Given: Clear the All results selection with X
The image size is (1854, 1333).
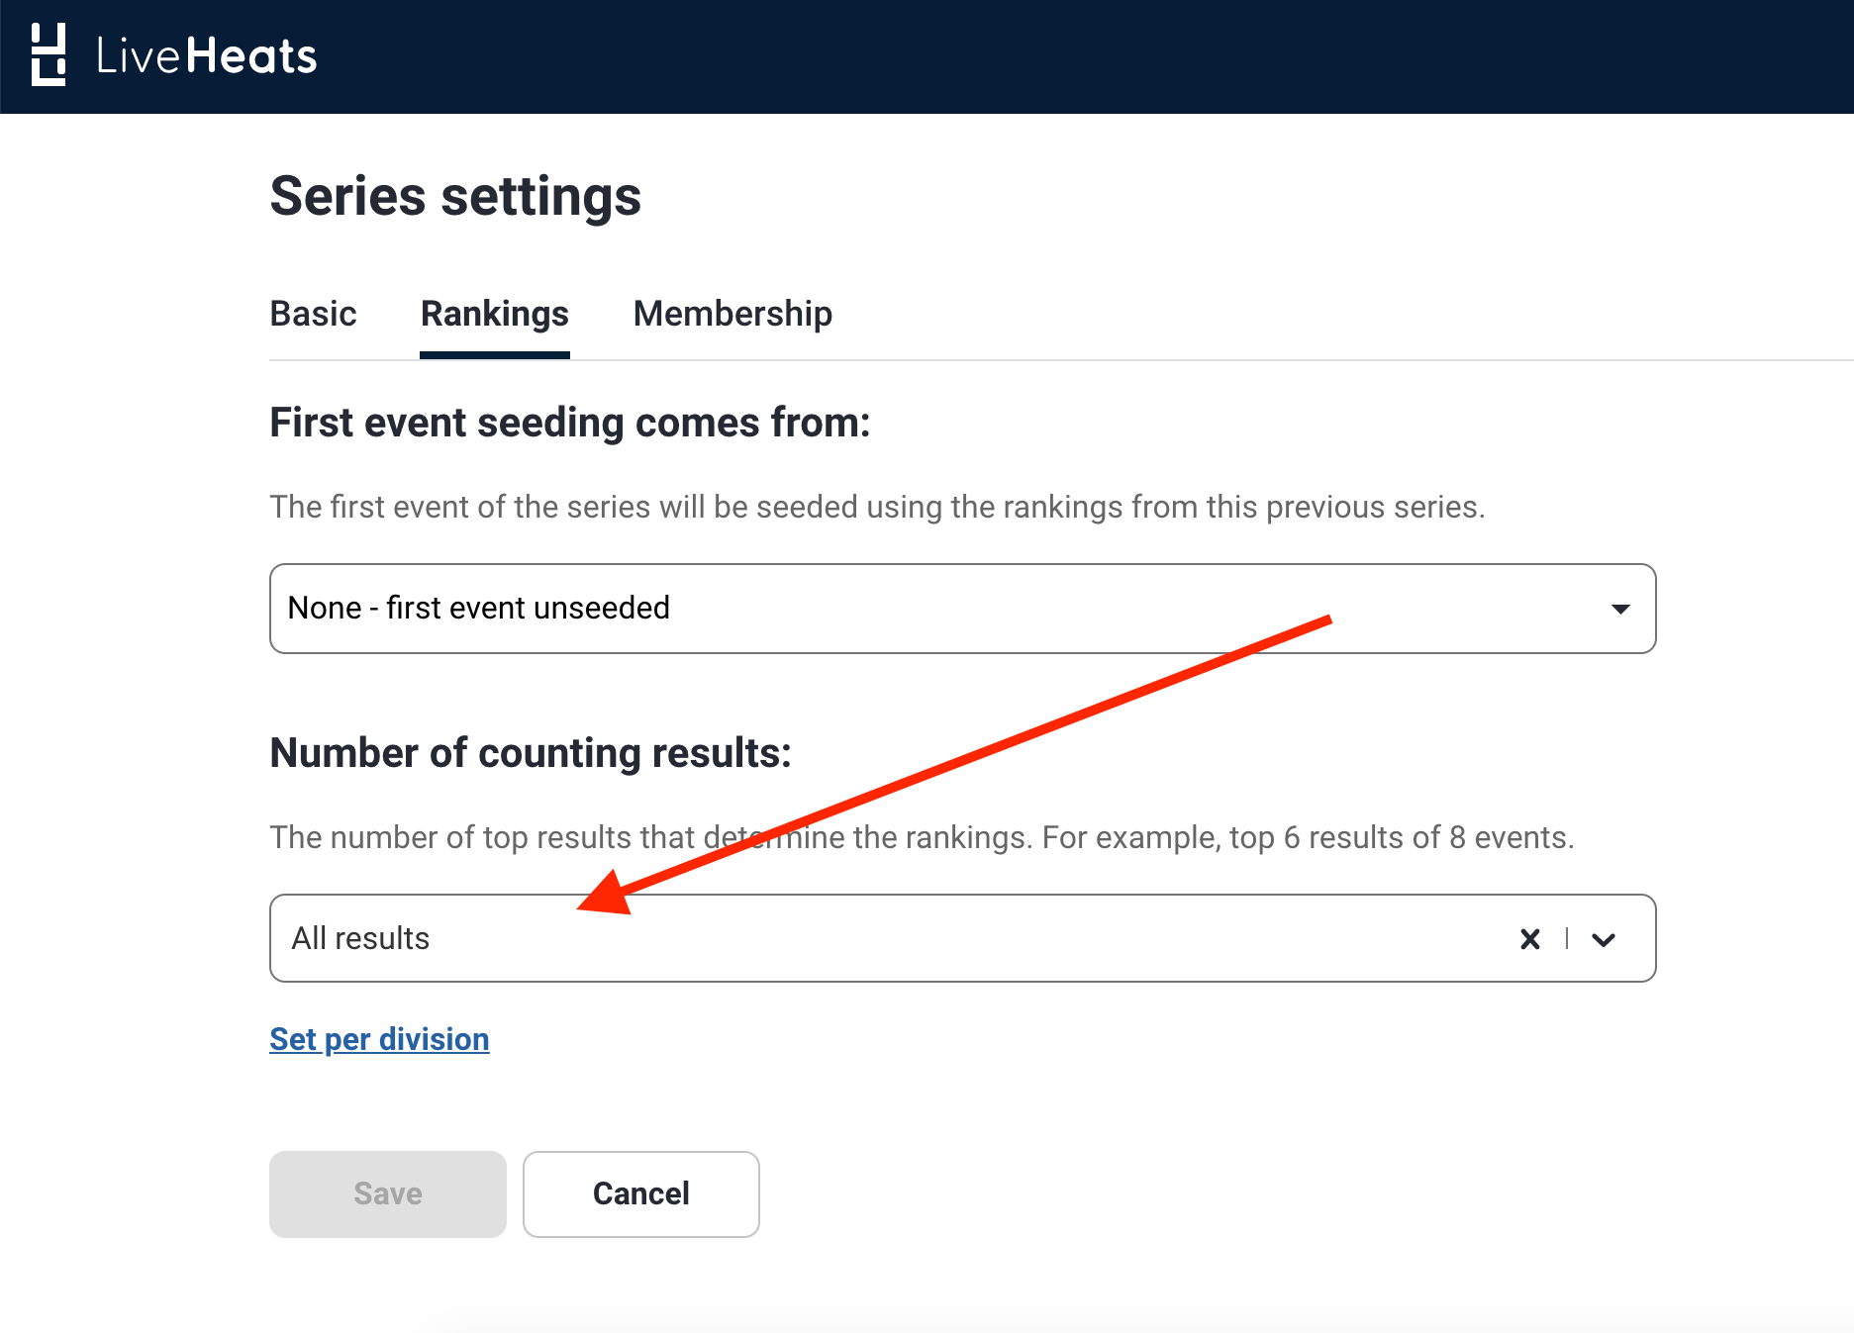Looking at the screenshot, I should 1530,939.
